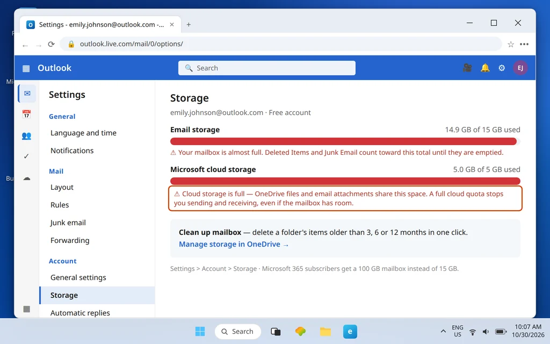Image resolution: width=550 pixels, height=344 pixels.
Task: Click the Email storage usage bar
Action: point(345,141)
